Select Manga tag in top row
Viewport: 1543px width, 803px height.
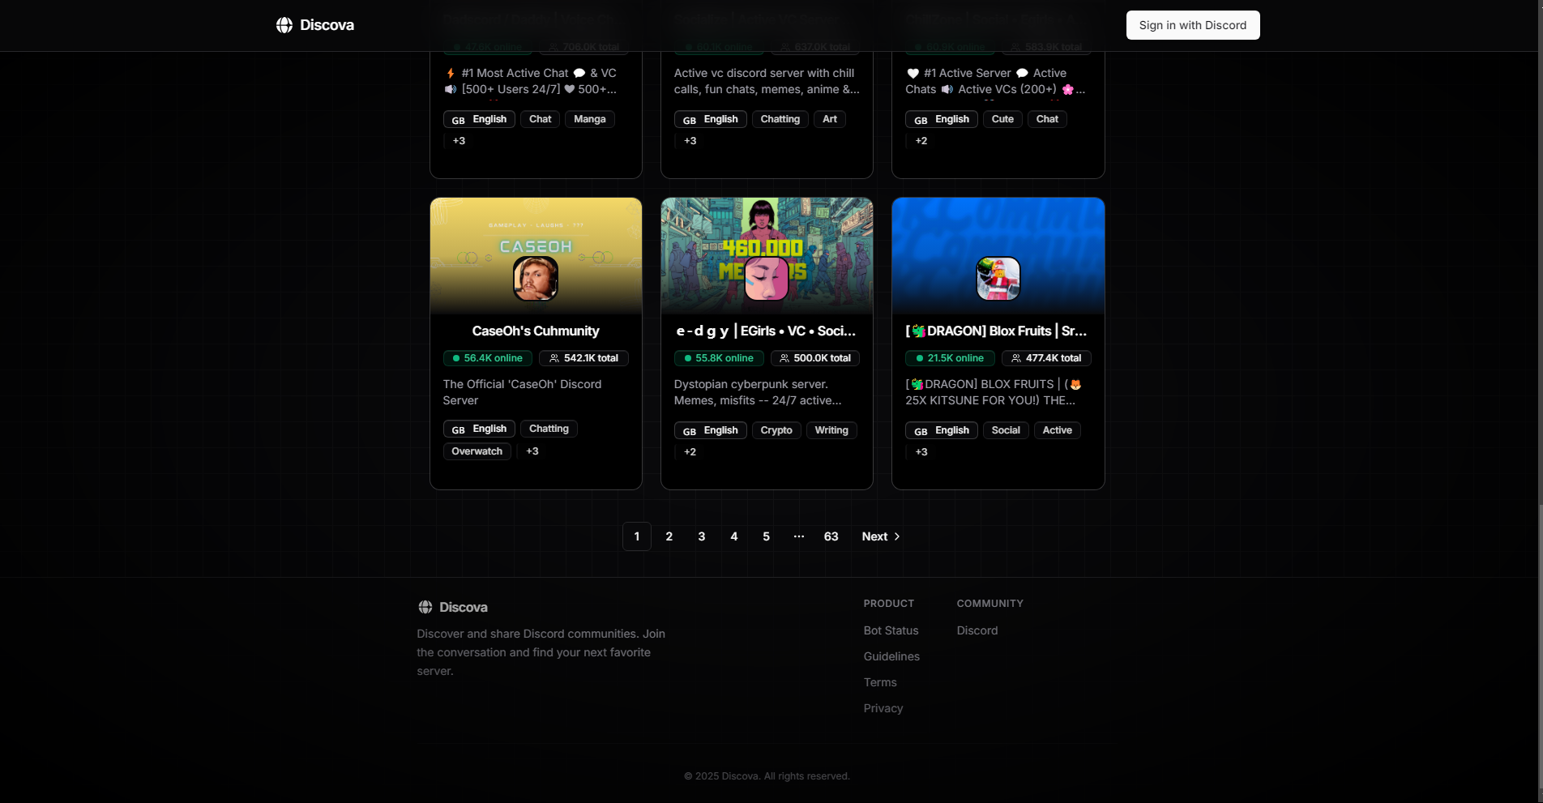590,119
